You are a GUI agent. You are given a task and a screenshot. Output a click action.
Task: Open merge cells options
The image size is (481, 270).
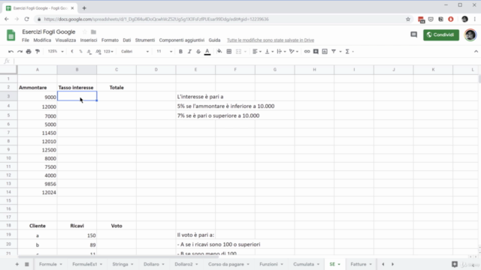pyautogui.click(x=240, y=52)
